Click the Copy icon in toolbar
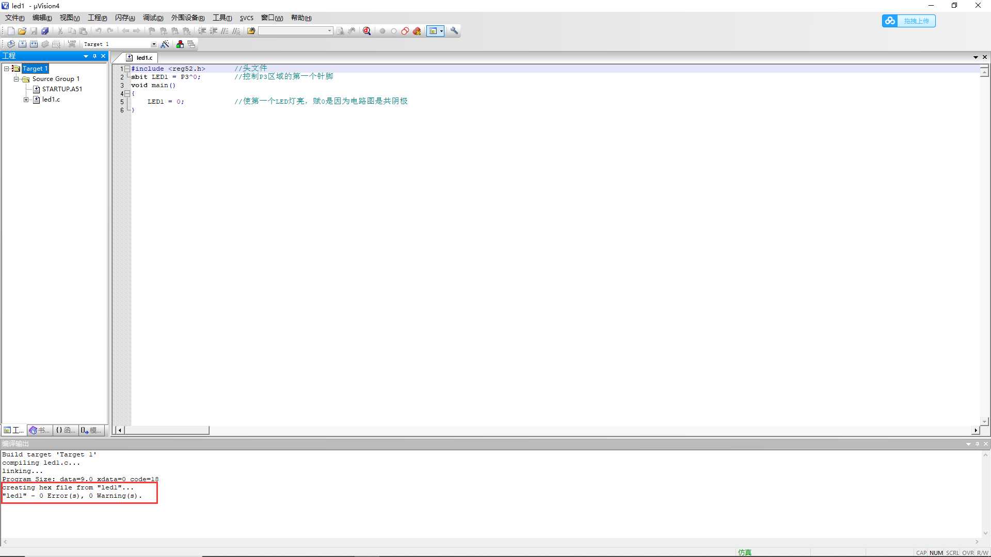 point(72,31)
